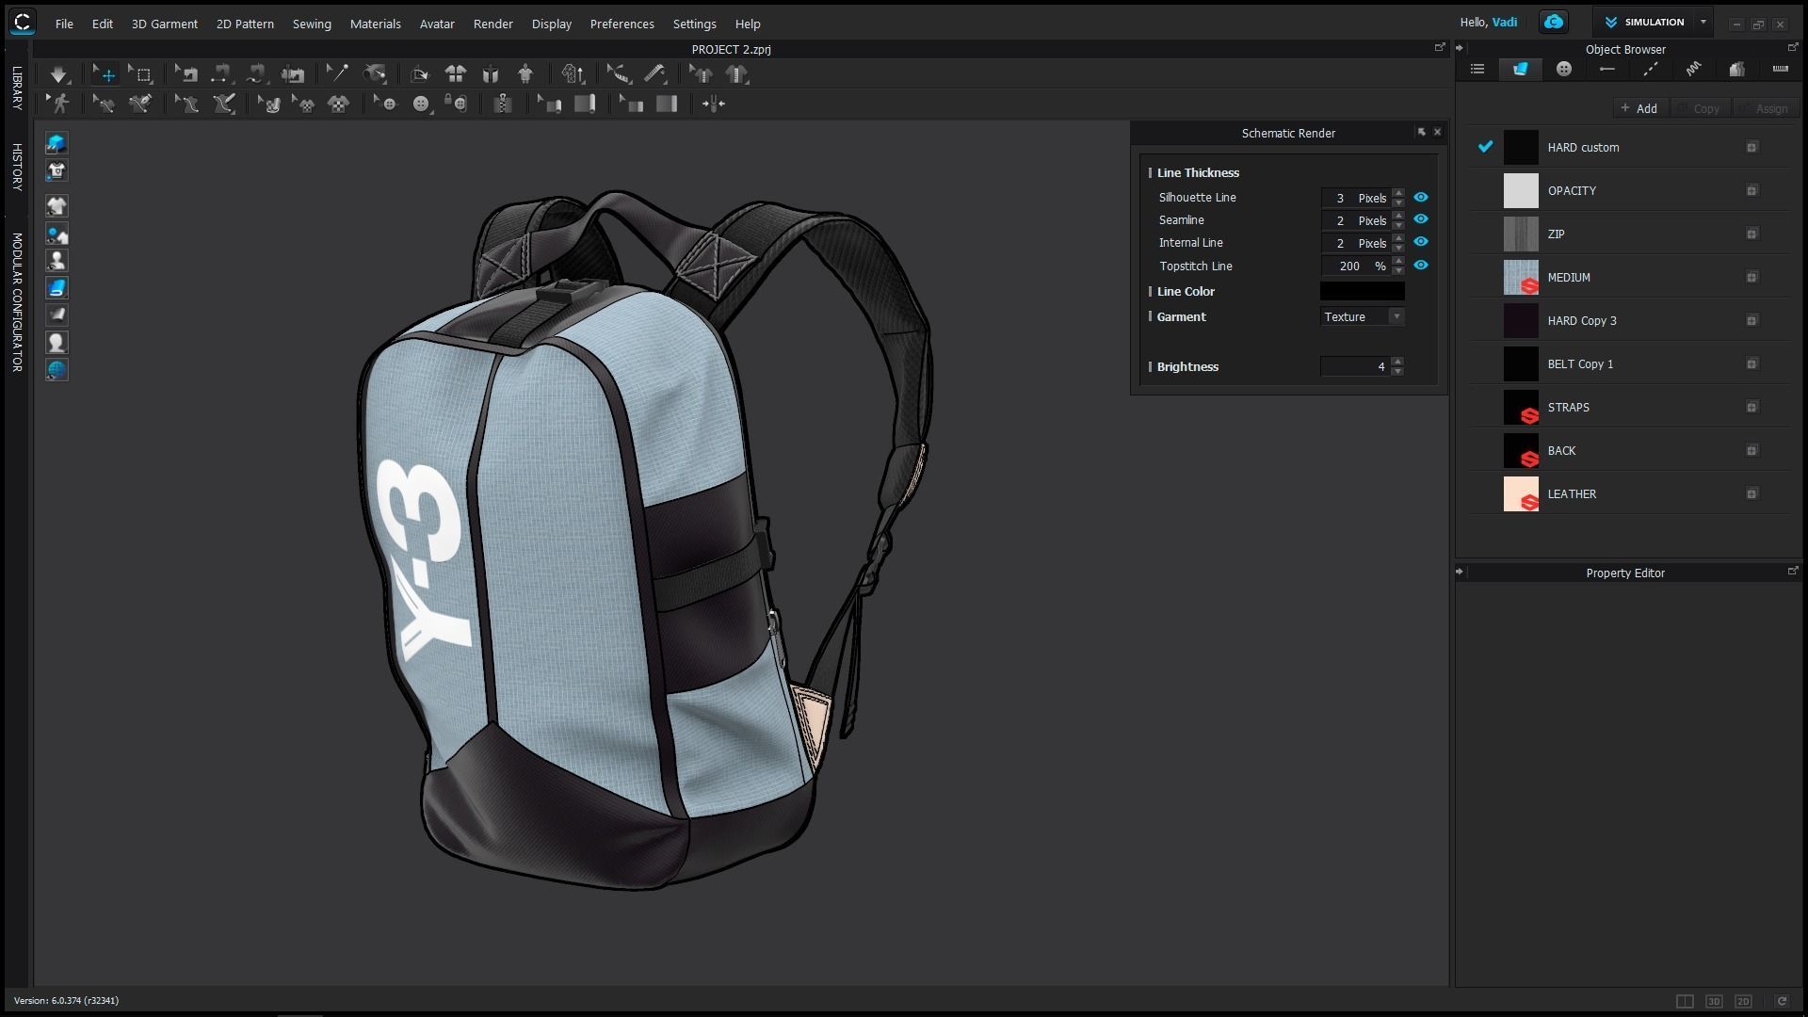
Task: Click the Add fabric button
Action: (1639, 108)
